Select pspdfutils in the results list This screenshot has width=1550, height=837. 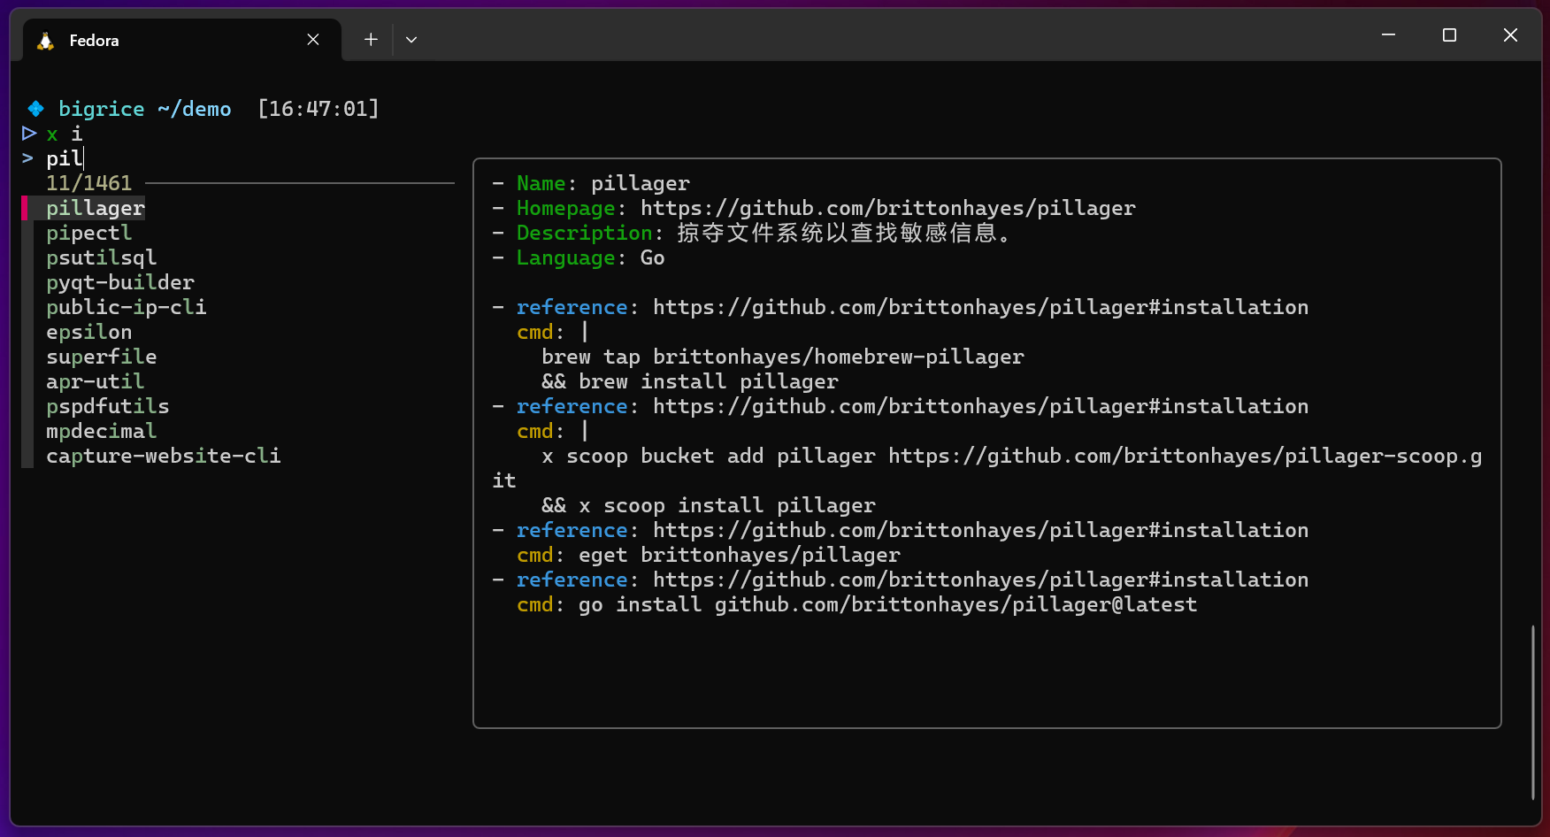coord(108,407)
